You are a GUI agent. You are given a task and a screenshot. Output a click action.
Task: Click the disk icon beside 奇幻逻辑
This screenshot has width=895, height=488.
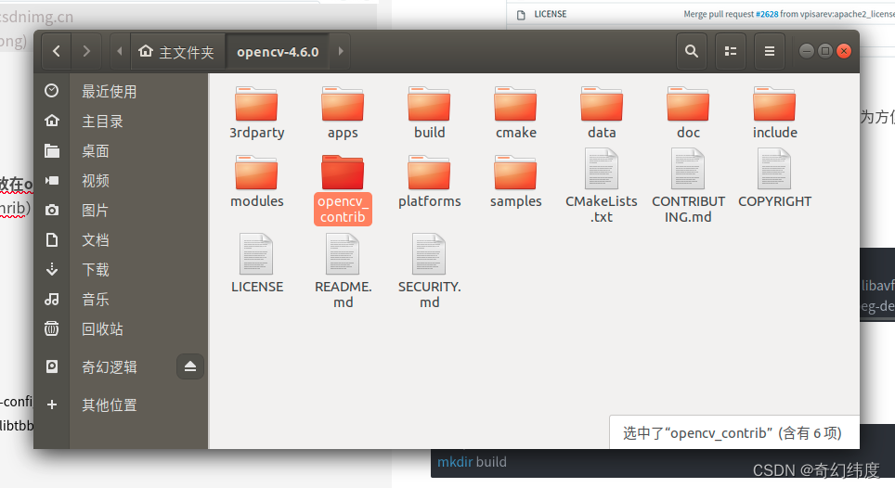coord(51,366)
